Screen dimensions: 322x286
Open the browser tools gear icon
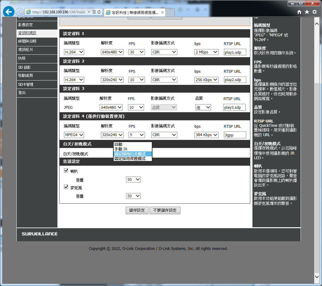click(x=315, y=12)
